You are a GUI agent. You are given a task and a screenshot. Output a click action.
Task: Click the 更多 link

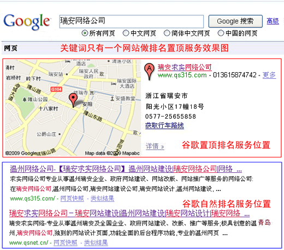(x=269, y=75)
